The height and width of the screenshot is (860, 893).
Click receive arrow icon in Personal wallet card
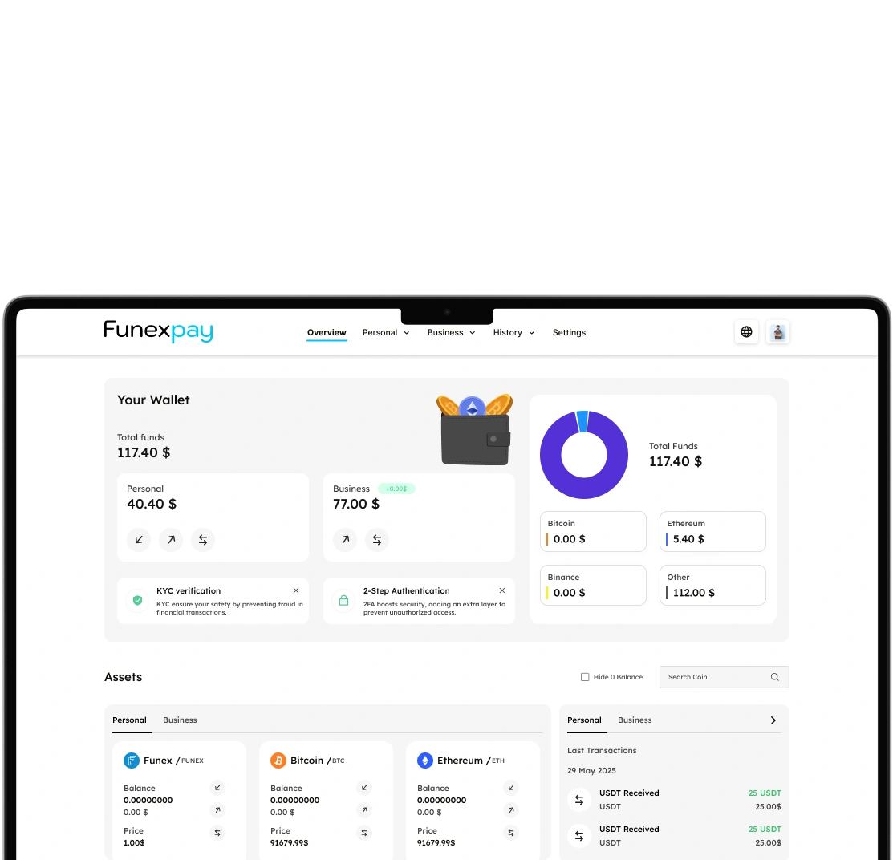pos(139,540)
